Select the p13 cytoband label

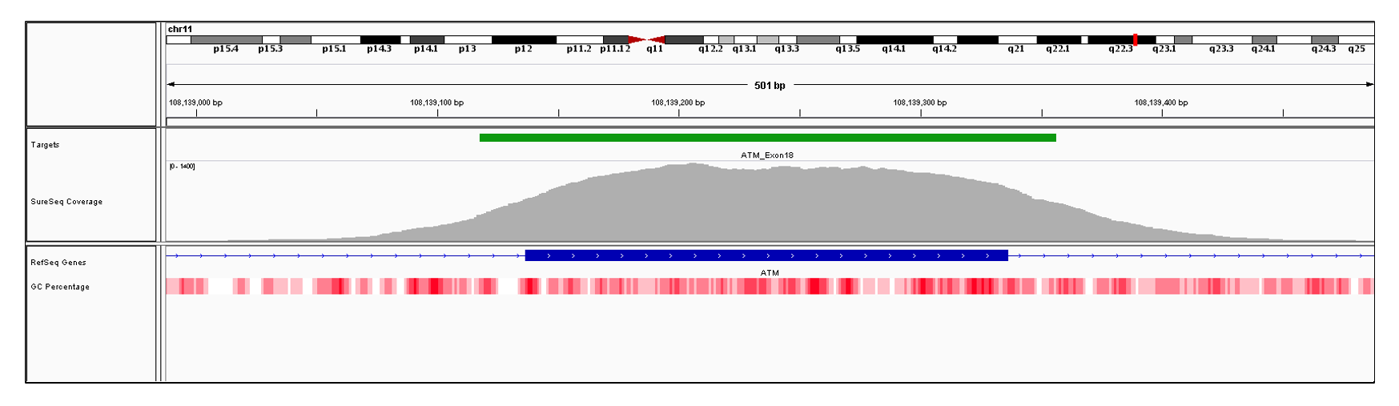467,49
